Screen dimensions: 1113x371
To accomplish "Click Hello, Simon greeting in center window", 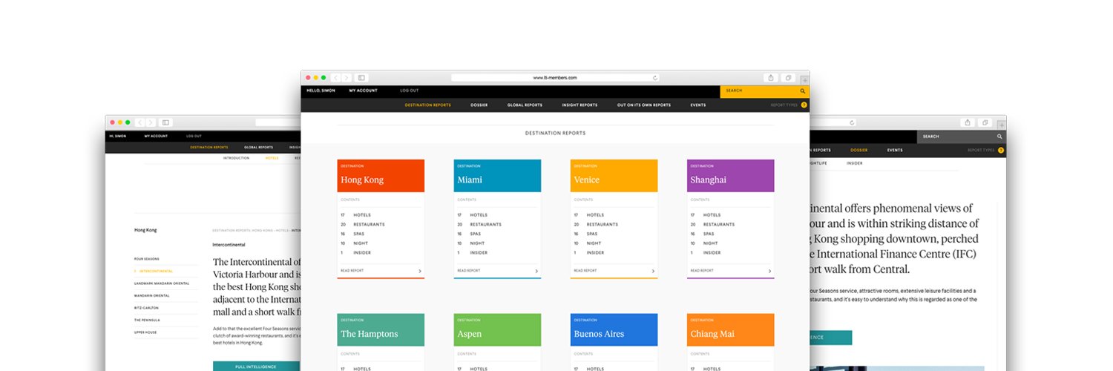I will click(321, 91).
